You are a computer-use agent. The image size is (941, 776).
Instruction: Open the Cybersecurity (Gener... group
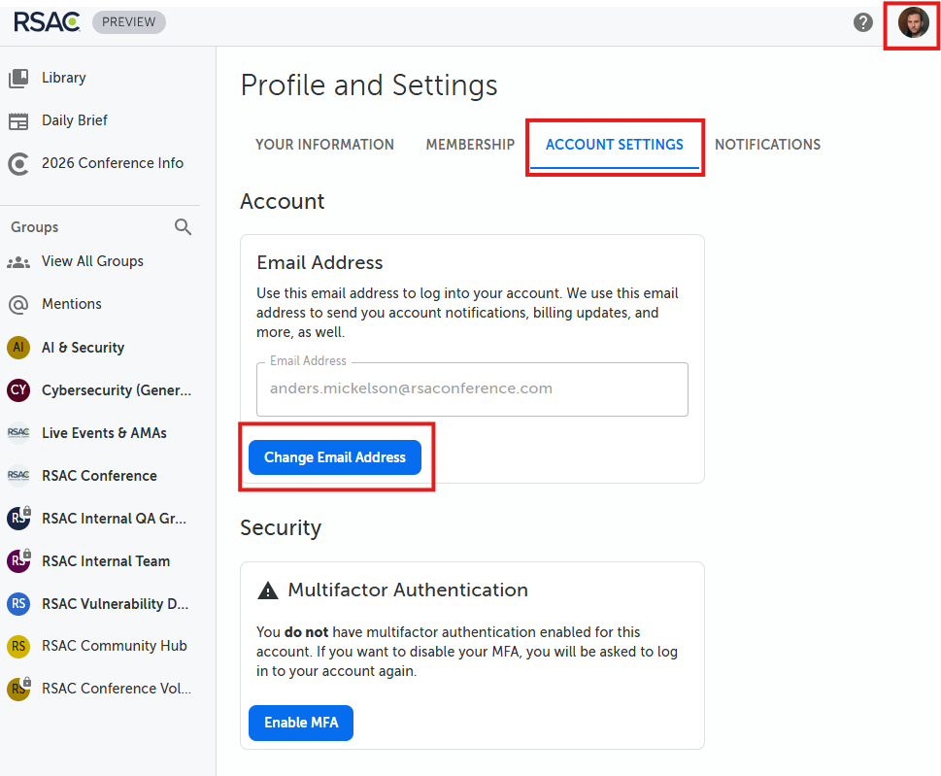coord(117,390)
